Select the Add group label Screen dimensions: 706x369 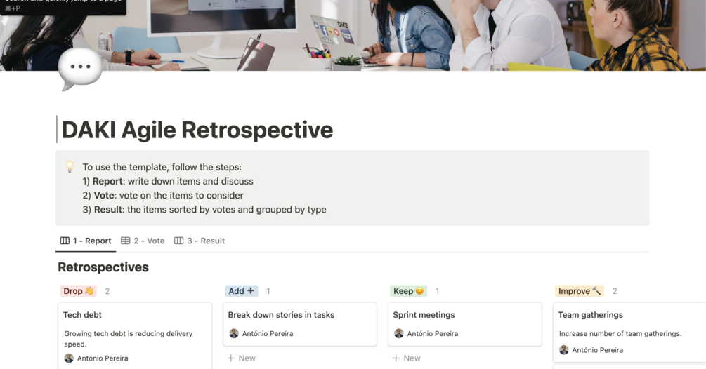pyautogui.click(x=242, y=291)
